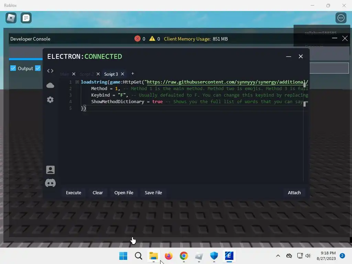Click the Save File button

coord(153,192)
